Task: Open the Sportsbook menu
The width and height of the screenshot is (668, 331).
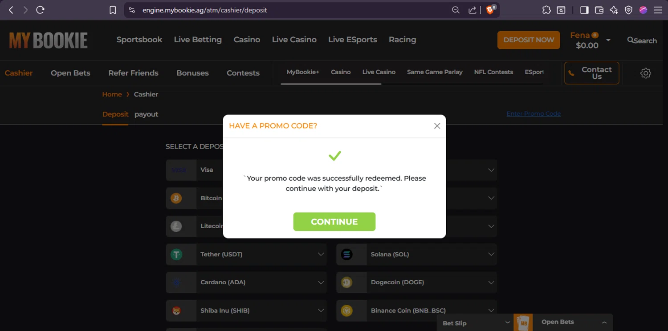Action: click(x=139, y=40)
